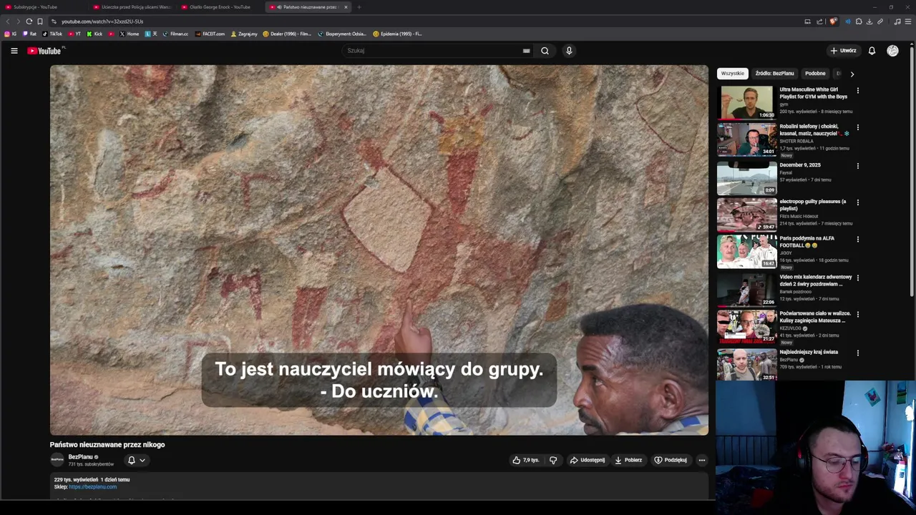Click Podziękuj thanks button
Screen dimensions: 916x515
671,460
